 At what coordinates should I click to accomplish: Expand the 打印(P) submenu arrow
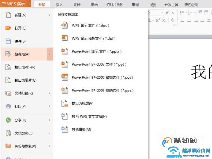(x=49, y=106)
